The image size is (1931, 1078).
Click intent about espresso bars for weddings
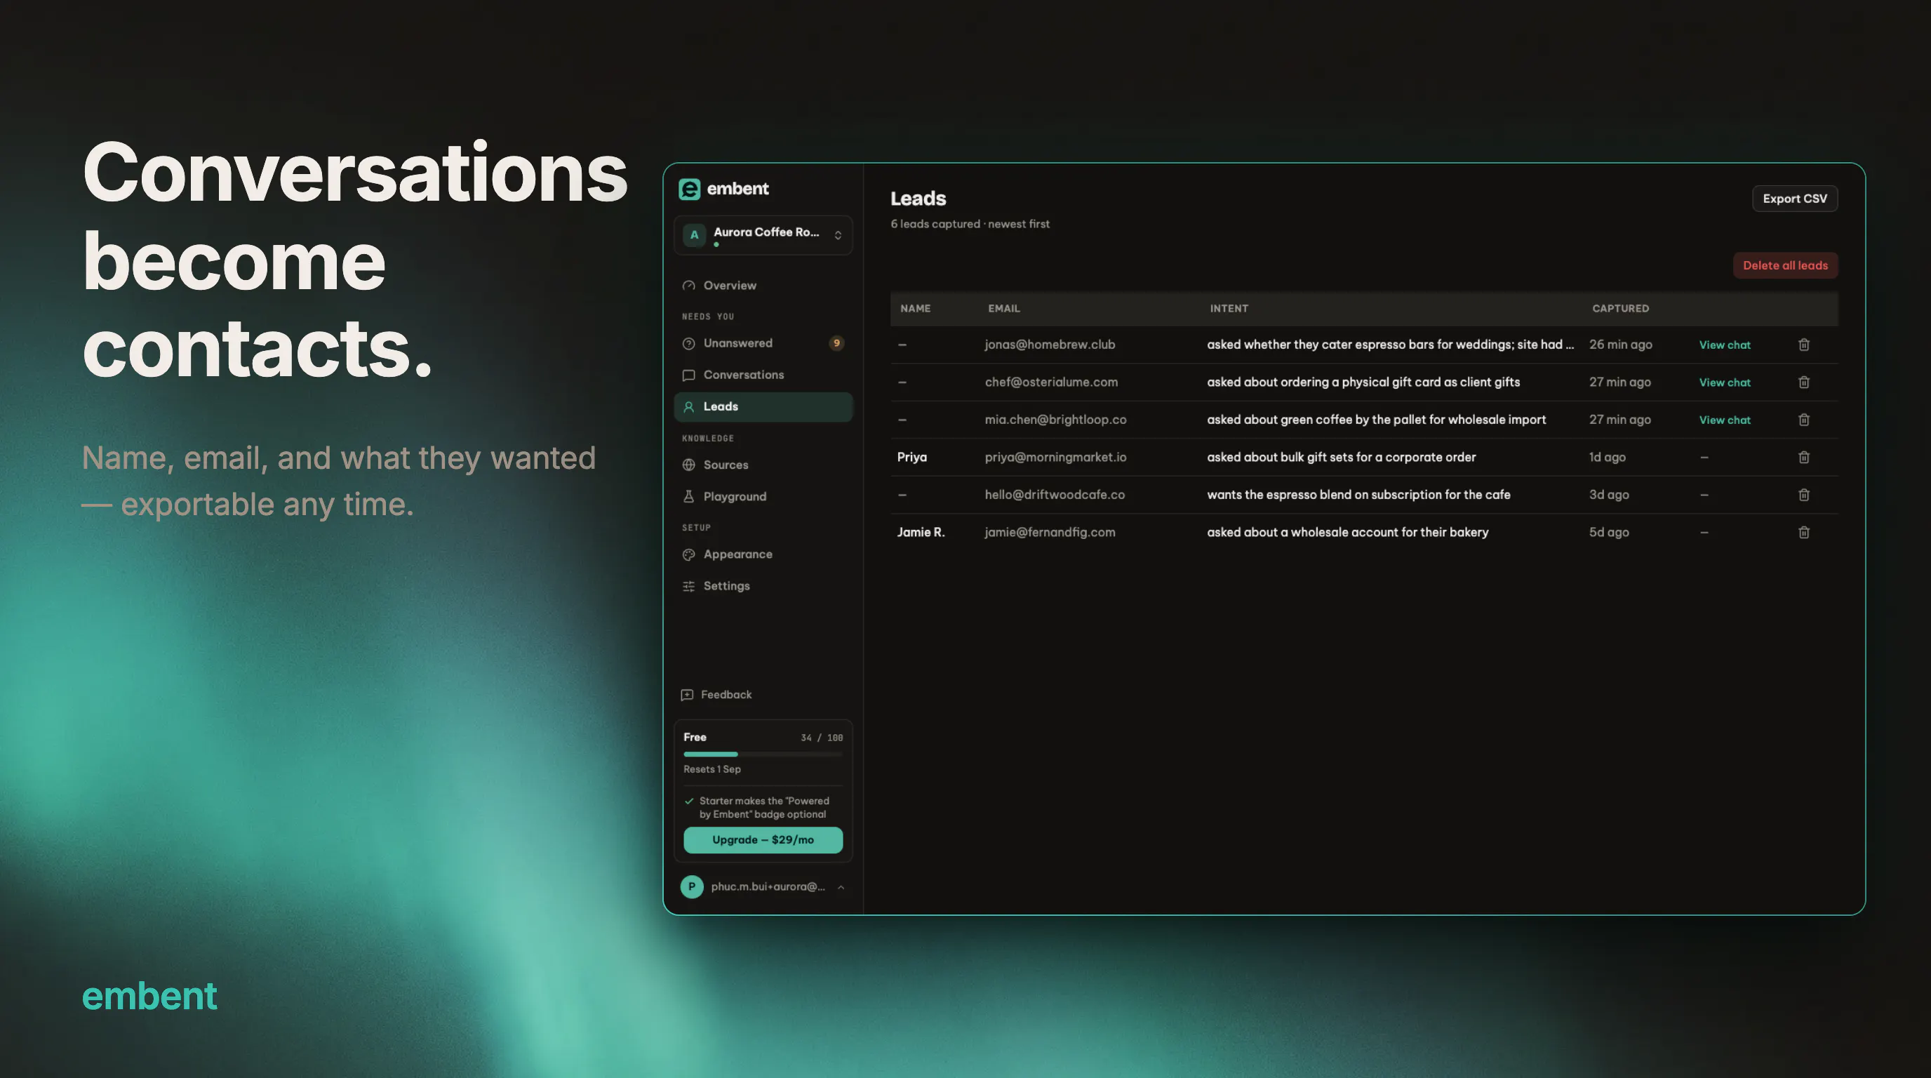(x=1390, y=345)
